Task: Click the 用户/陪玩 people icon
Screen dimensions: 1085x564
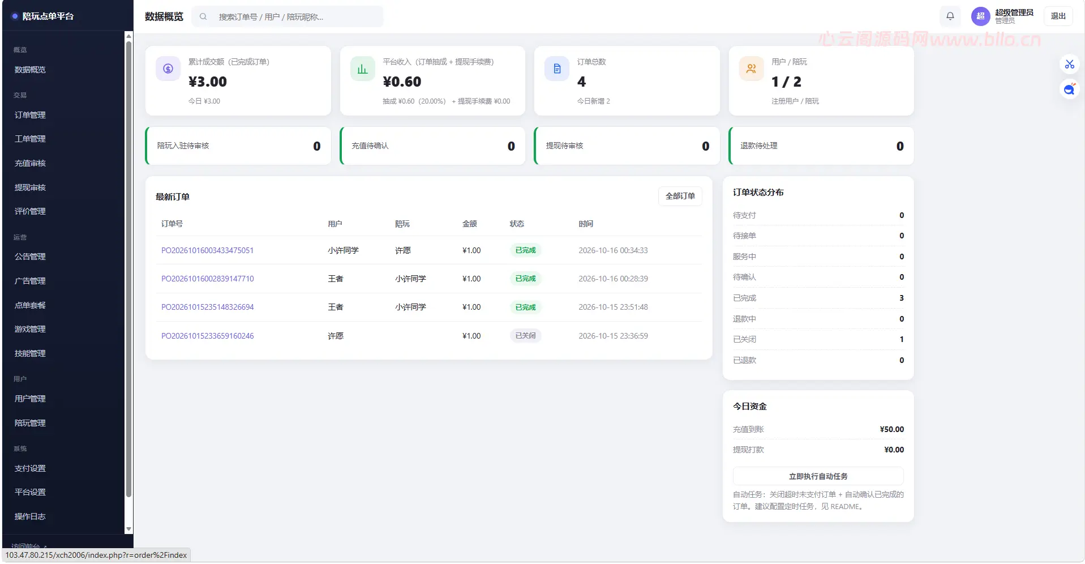Action: pyautogui.click(x=752, y=69)
